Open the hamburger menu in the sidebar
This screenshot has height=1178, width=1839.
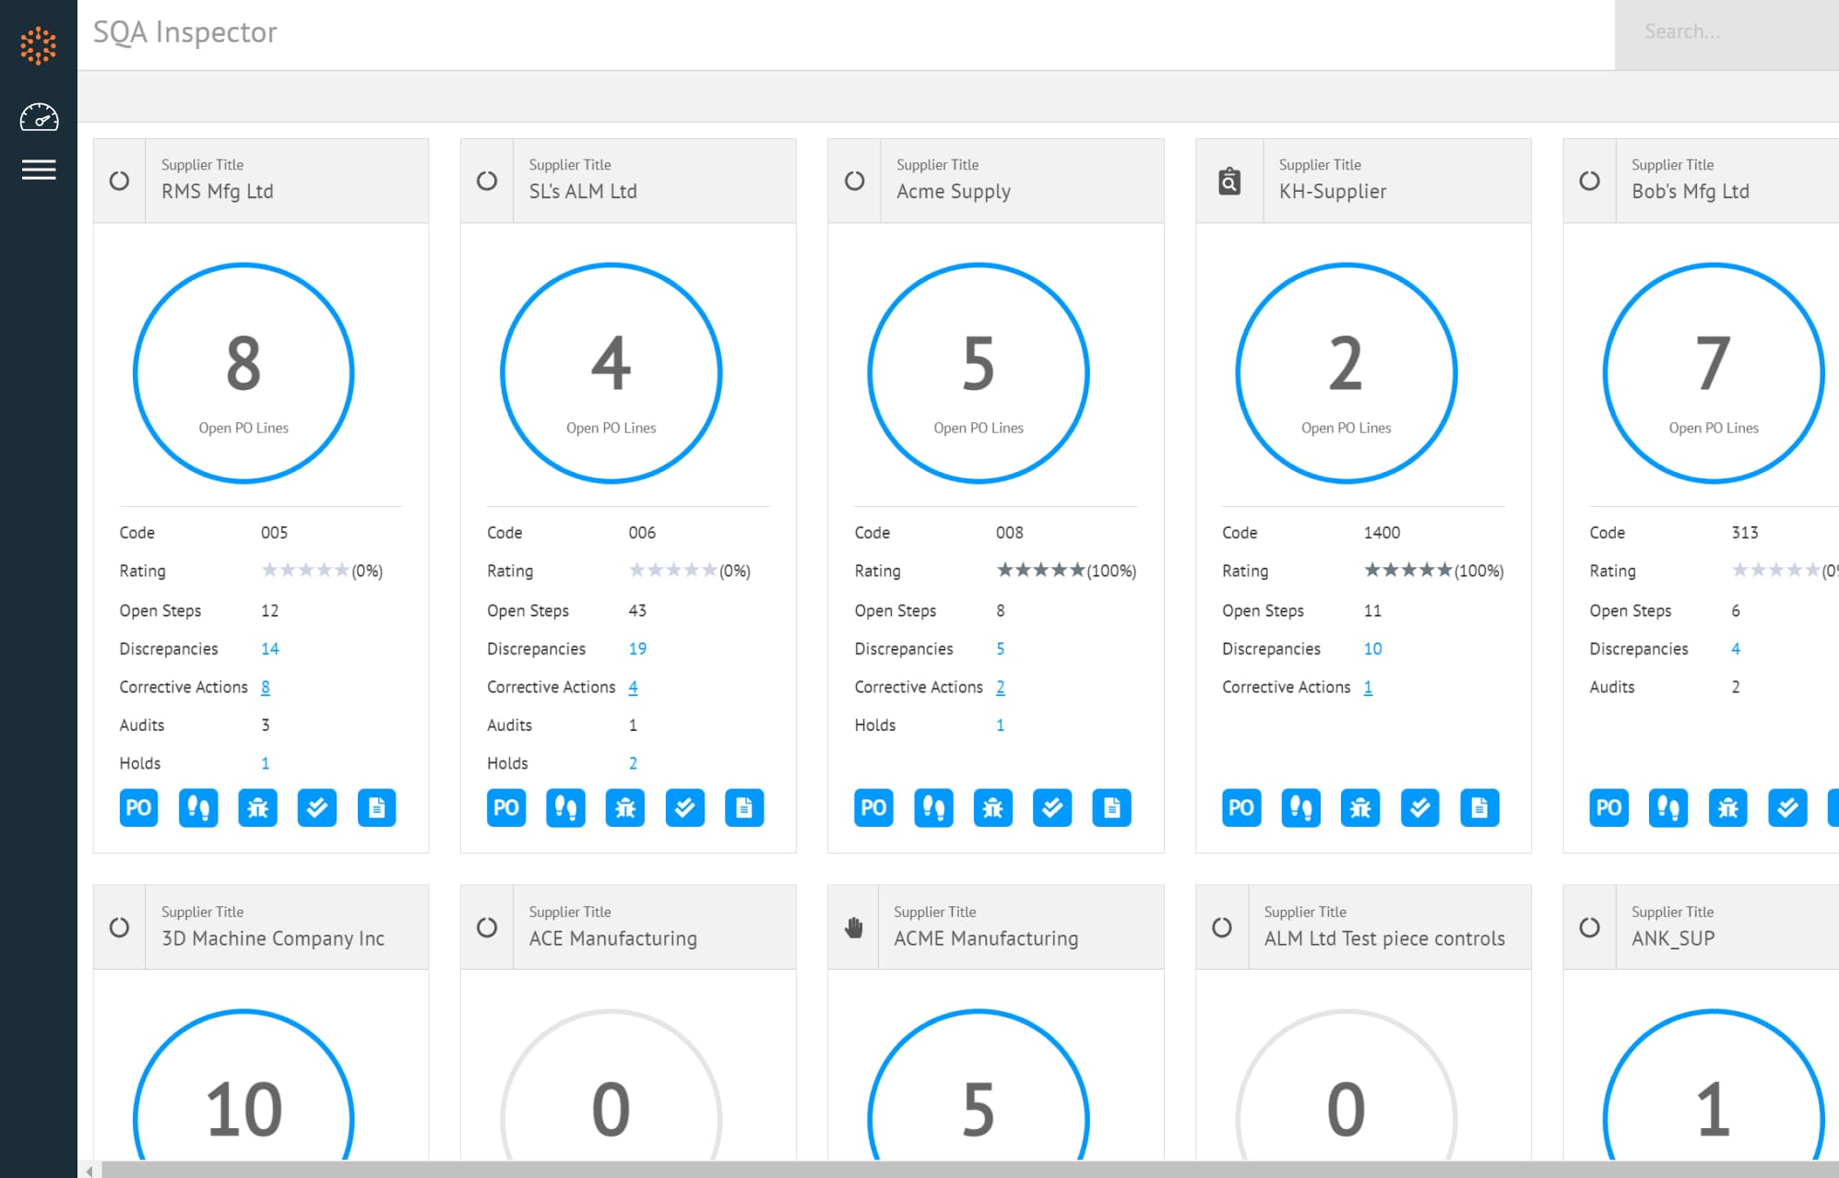39,170
